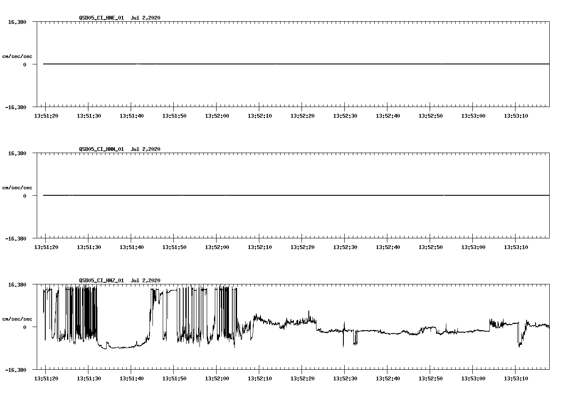Click the 13:53:00 time label under HNN plot
The height and width of the screenshot is (394, 580).
click(473, 247)
